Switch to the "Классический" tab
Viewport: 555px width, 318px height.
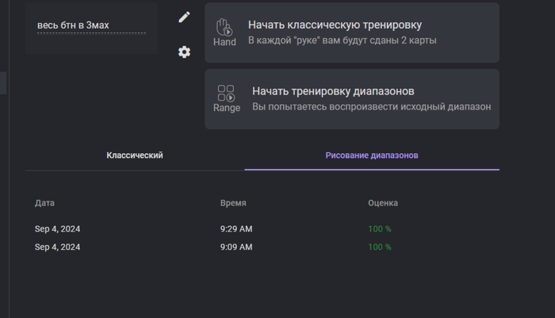[x=135, y=155]
